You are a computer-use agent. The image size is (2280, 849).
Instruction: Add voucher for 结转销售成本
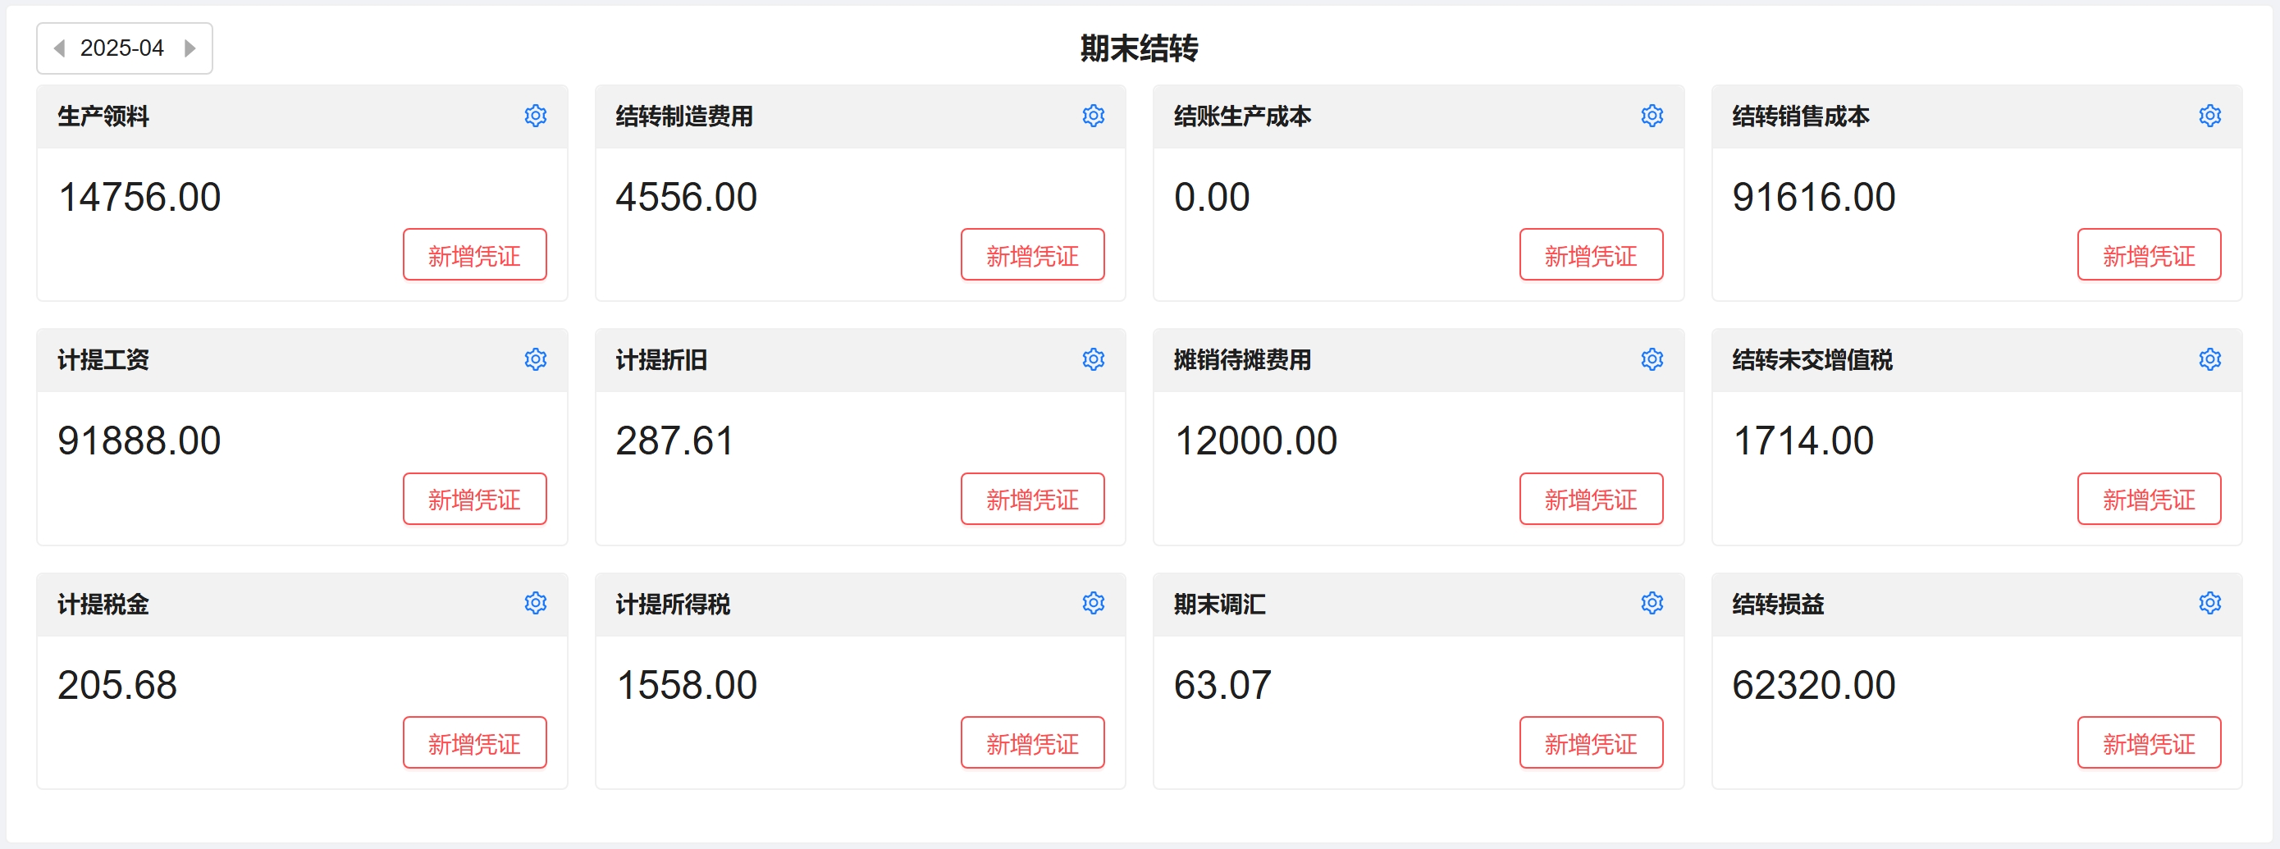(2148, 256)
